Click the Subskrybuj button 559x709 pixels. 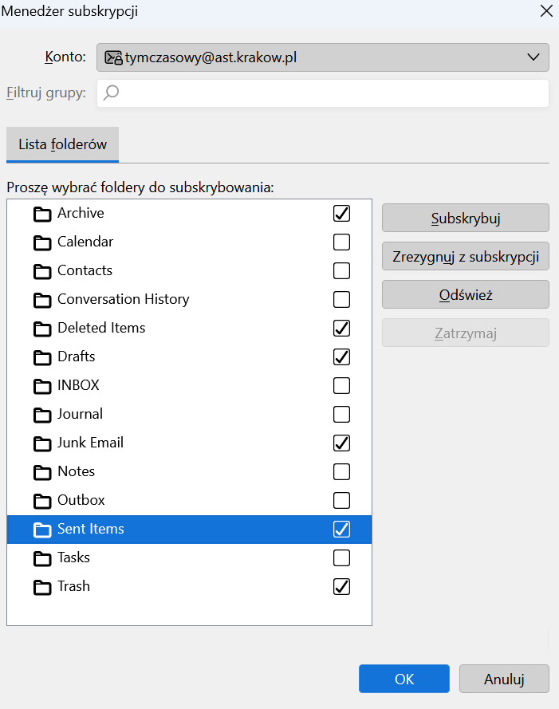466,218
